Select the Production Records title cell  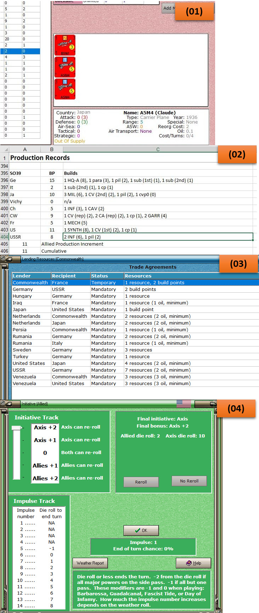pyautogui.click(x=40, y=158)
